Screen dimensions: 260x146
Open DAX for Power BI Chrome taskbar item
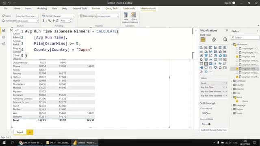(x=30, y=143)
